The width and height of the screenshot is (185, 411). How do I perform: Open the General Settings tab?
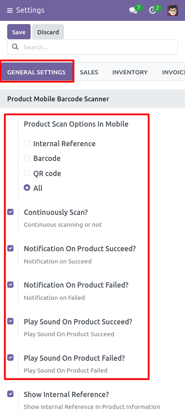pyautogui.click(x=36, y=72)
